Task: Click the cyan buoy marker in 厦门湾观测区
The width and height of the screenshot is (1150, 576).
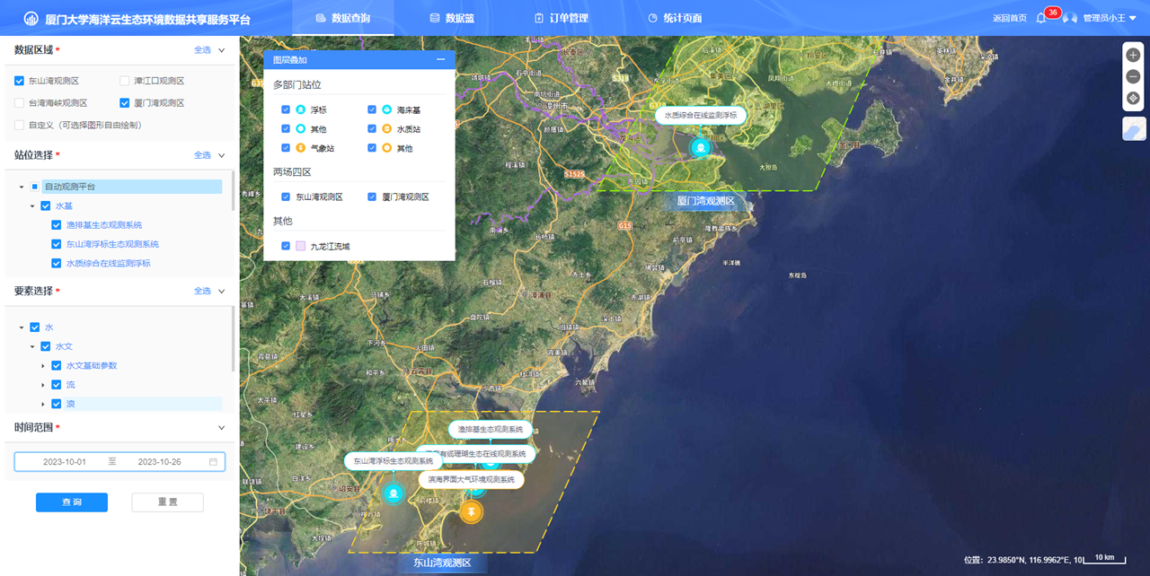Action: tap(699, 147)
